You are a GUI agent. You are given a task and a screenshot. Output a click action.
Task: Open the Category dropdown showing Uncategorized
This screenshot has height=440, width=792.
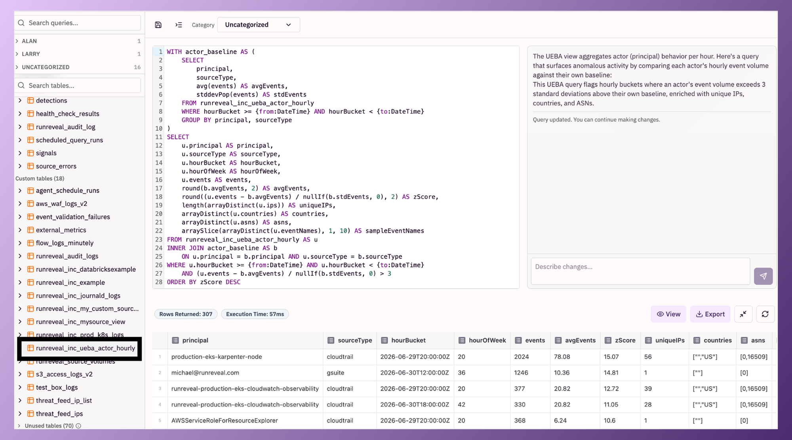tap(258, 25)
